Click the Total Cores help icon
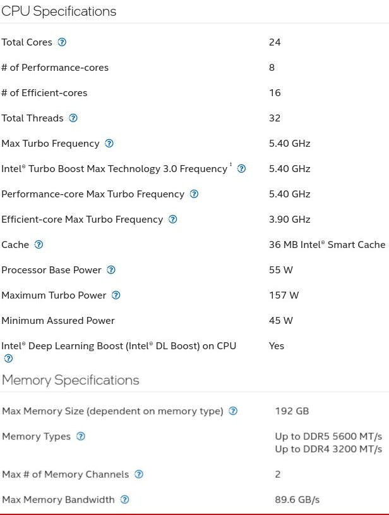The image size is (389, 515). point(62,42)
